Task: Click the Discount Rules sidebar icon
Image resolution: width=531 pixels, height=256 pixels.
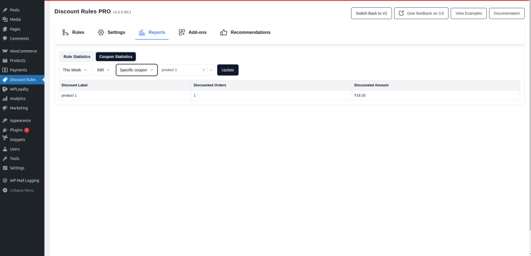Action: [5, 79]
